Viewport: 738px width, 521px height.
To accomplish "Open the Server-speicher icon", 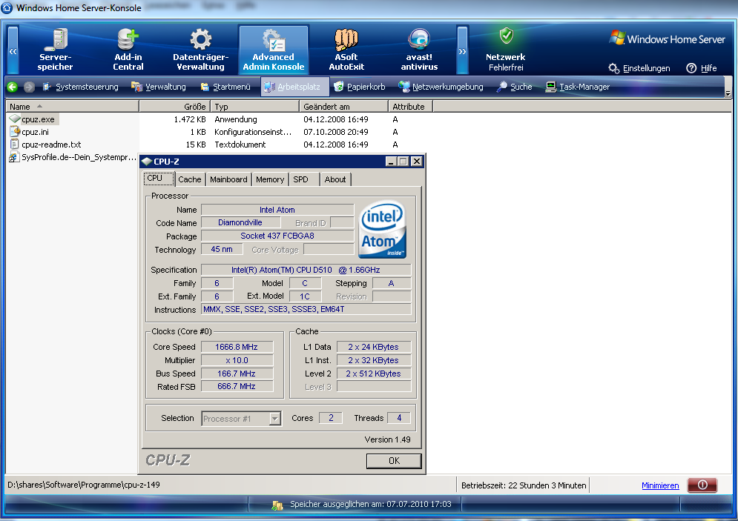I will pos(56,48).
